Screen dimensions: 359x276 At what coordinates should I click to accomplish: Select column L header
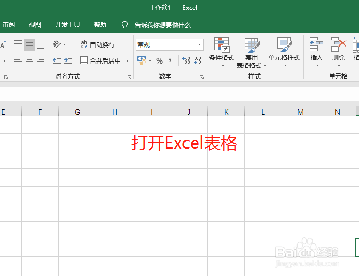(x=263, y=112)
